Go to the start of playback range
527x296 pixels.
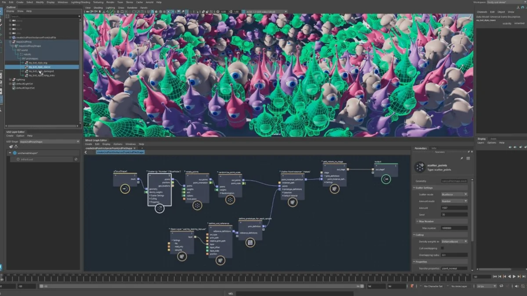click(x=495, y=277)
